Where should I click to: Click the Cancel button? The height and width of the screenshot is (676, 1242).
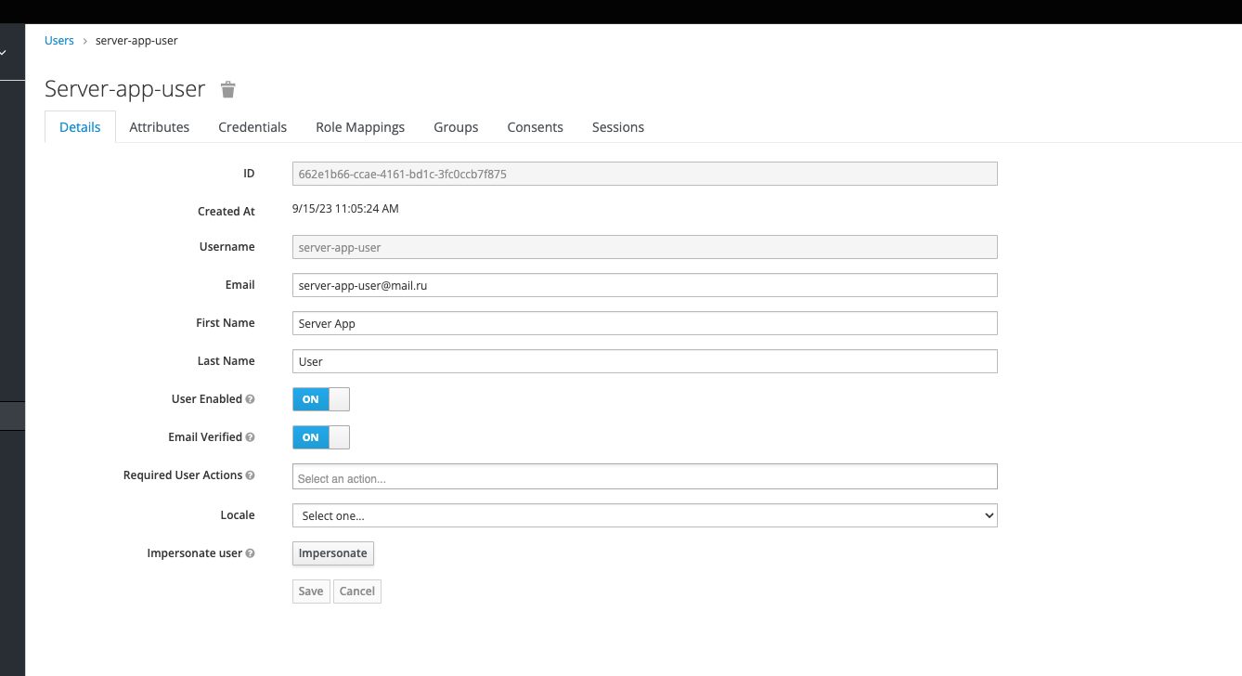pyautogui.click(x=356, y=591)
